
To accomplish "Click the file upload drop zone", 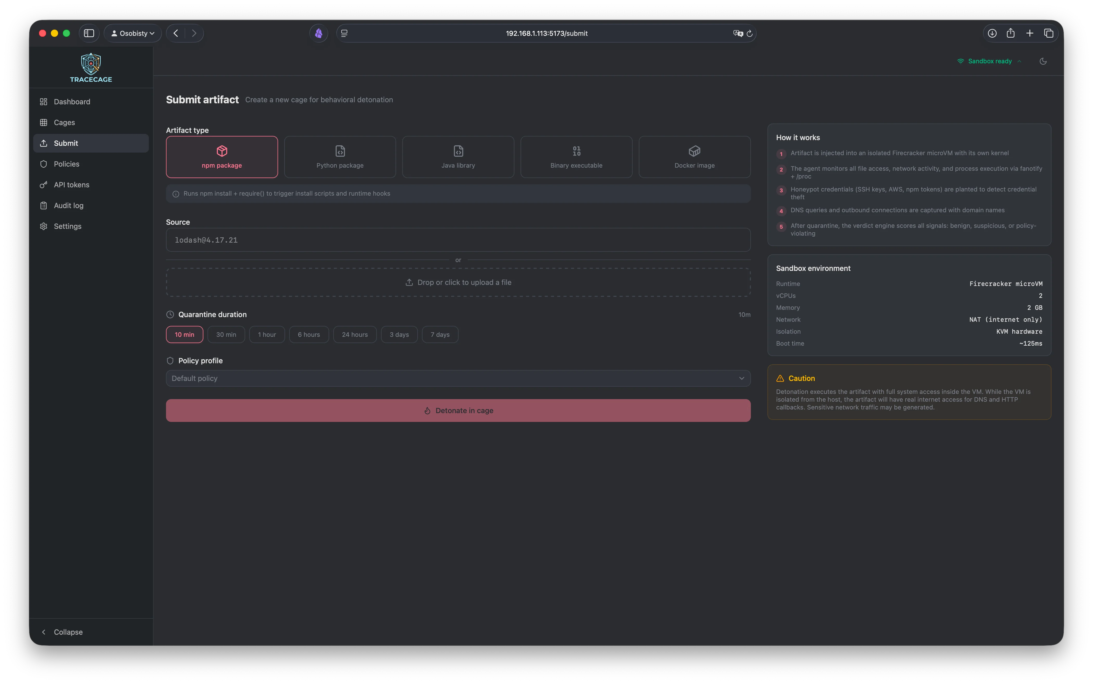I will pos(458,282).
